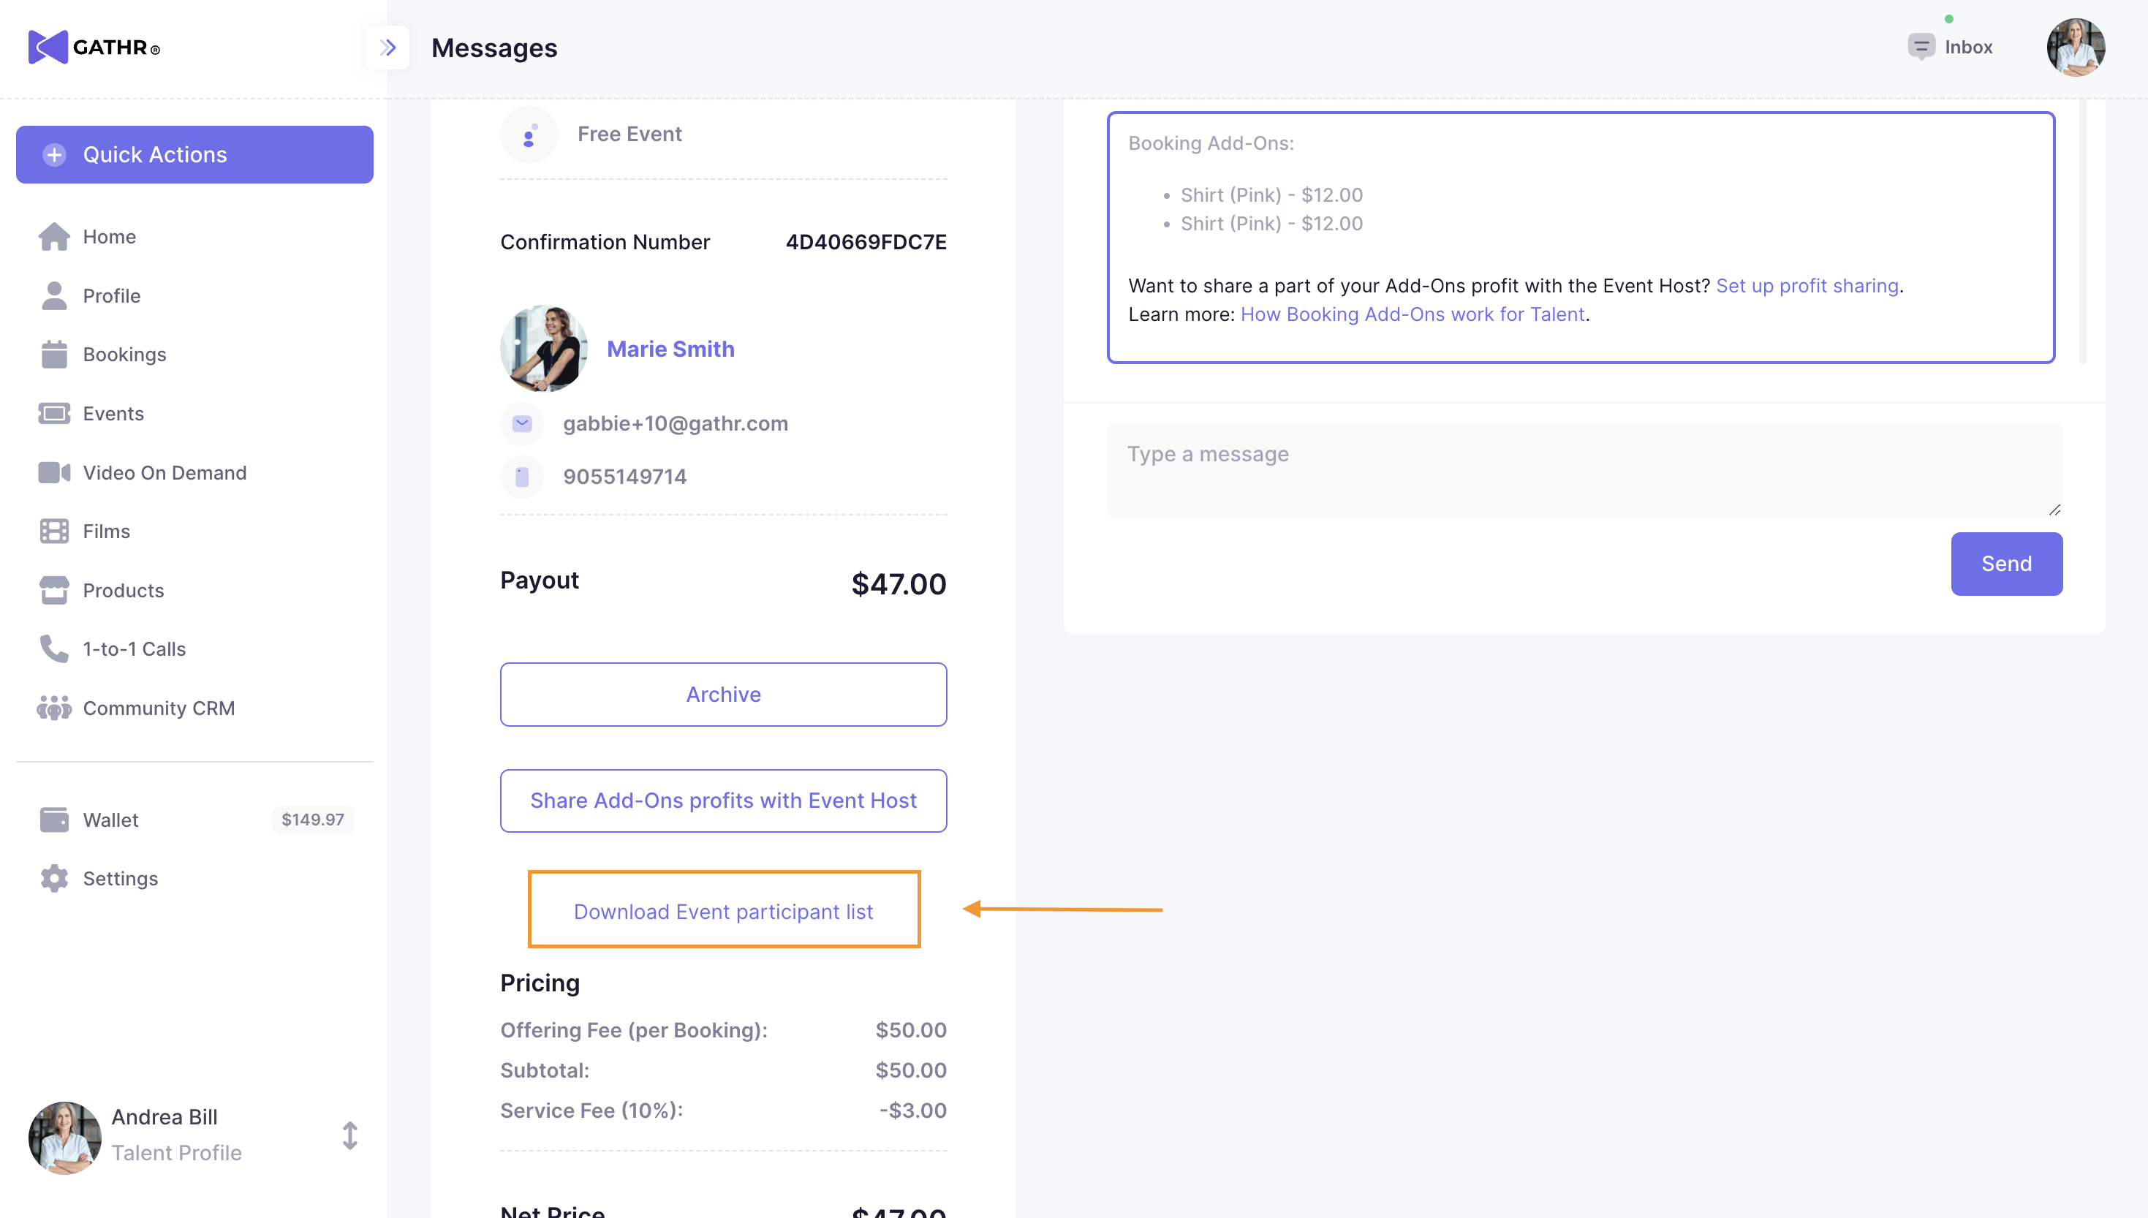2148x1218 pixels.
Task: Click the Quick Actions plus icon
Action: point(54,155)
